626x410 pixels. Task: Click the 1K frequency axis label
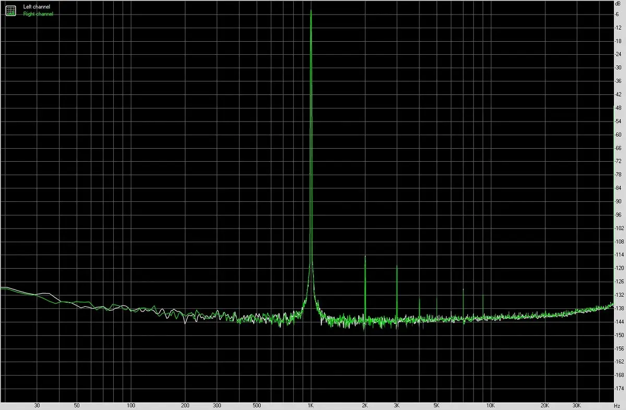click(311, 405)
